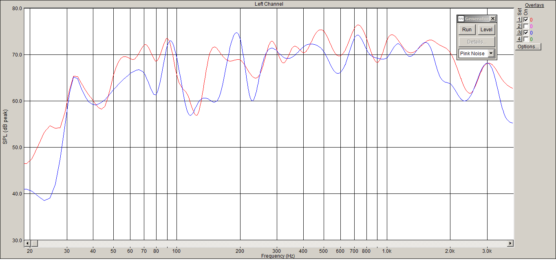The width and height of the screenshot is (556, 265).
Task: Click the horizontal scrollbar thumb
Action: [x=34, y=243]
